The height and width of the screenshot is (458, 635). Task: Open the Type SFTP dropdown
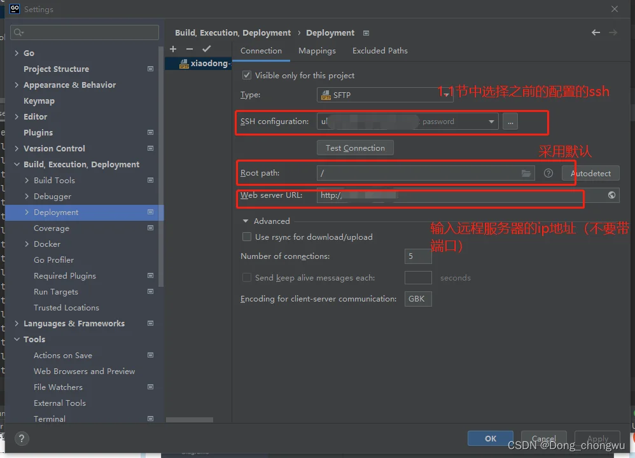[384, 95]
